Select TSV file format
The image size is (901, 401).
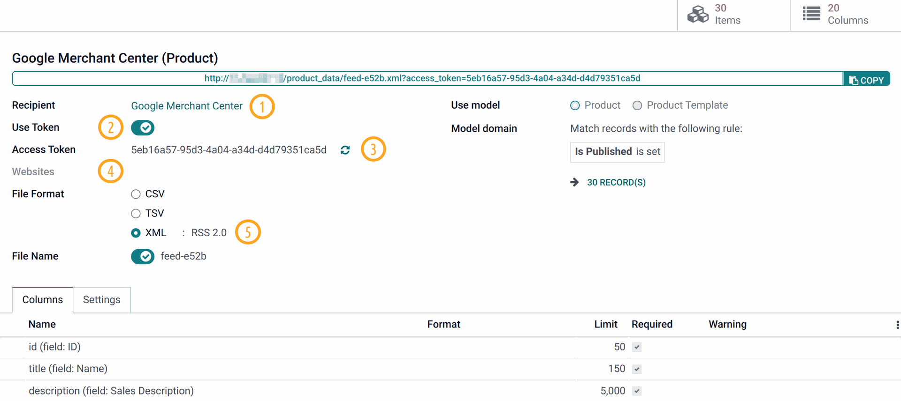(x=136, y=214)
